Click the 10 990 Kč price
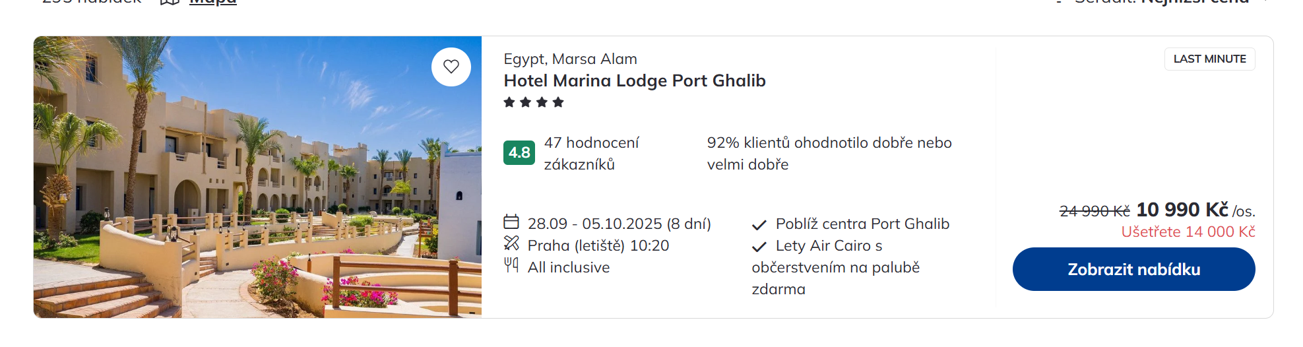Screen dimensions: 1303x347 [1182, 210]
